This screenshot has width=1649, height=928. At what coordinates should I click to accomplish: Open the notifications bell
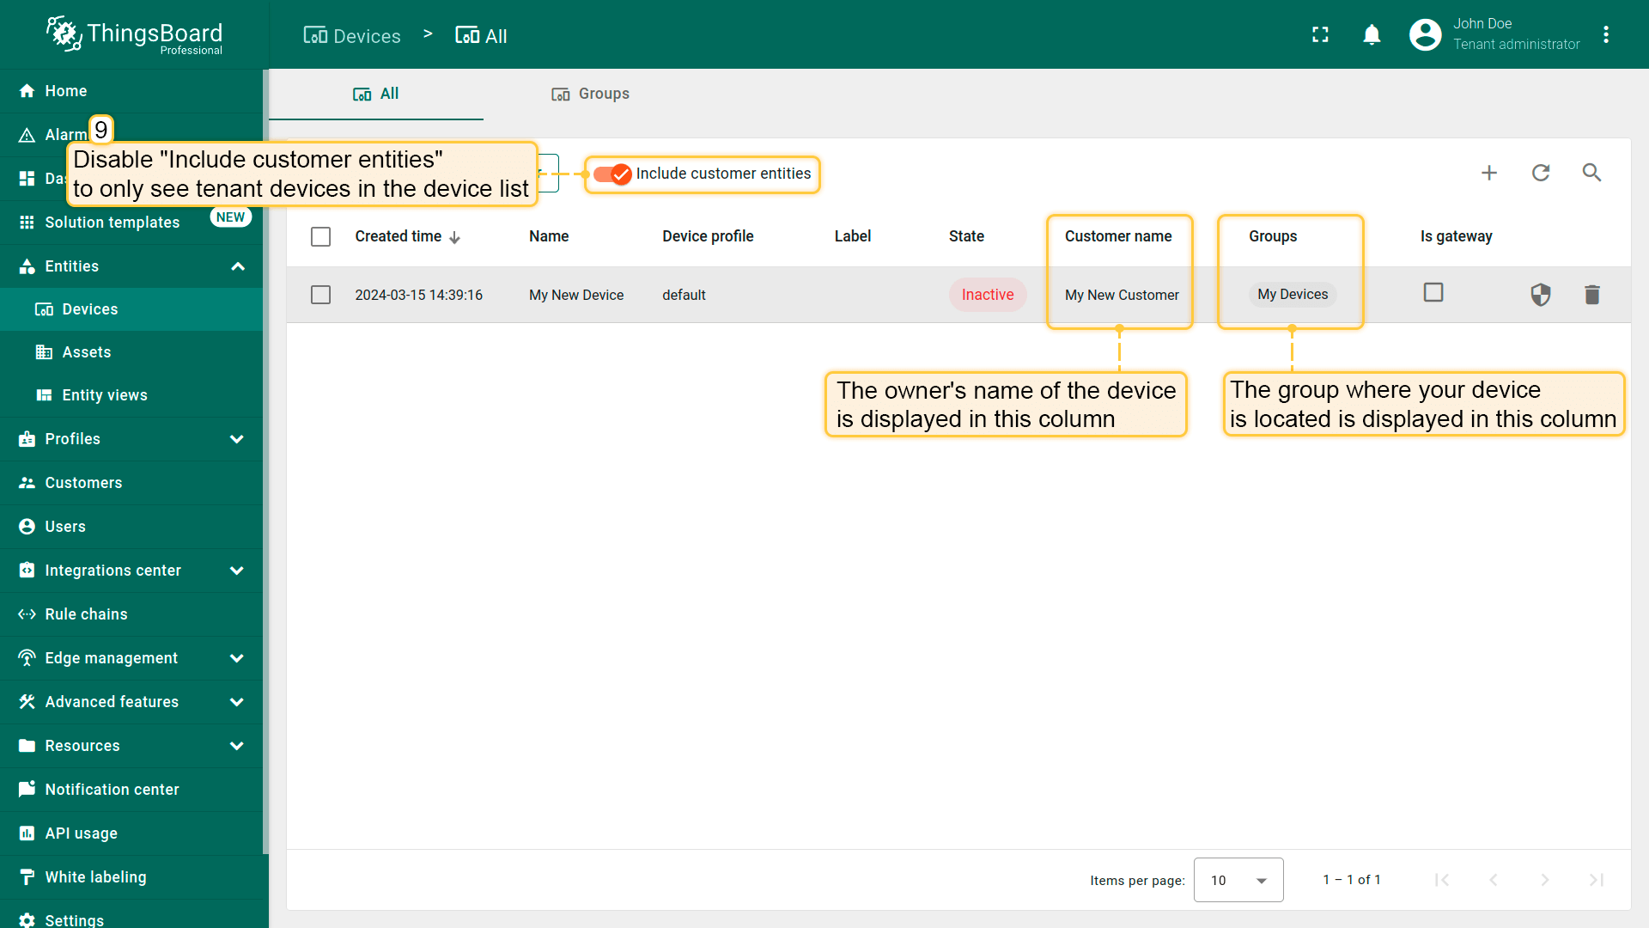tap(1372, 34)
